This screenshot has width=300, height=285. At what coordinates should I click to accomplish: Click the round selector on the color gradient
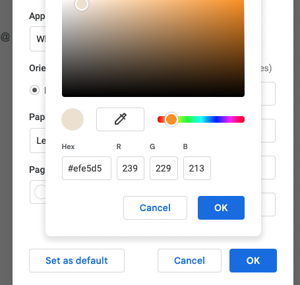(82, 4)
